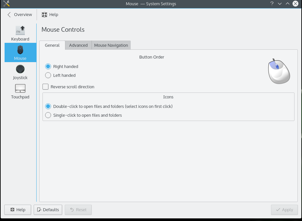Switch to the General tab
Viewport: 302px width, 221px height.
coord(52,45)
